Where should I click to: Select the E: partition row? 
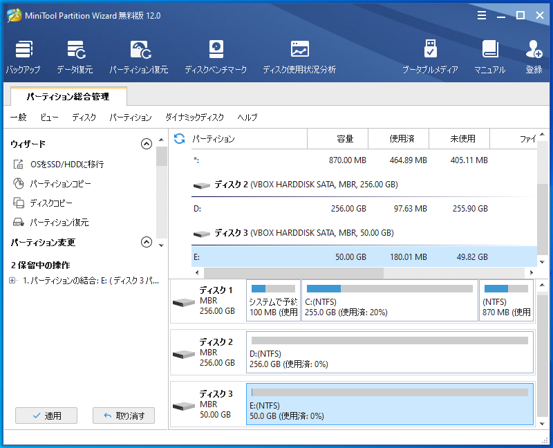coord(364,256)
